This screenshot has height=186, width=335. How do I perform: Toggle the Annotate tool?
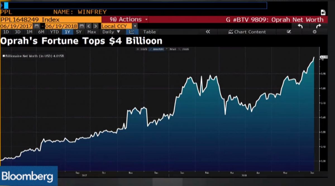[x=157, y=49]
